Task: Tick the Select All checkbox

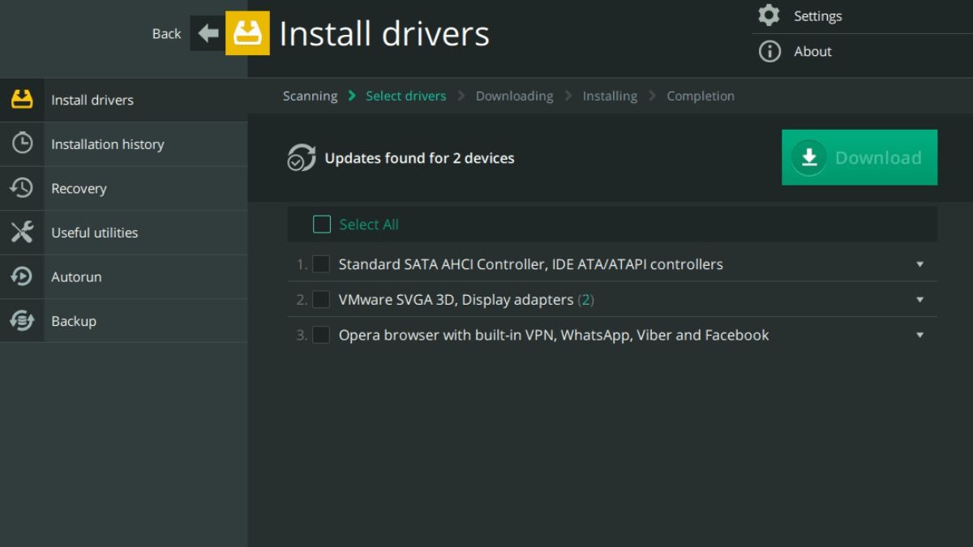Action: [322, 224]
